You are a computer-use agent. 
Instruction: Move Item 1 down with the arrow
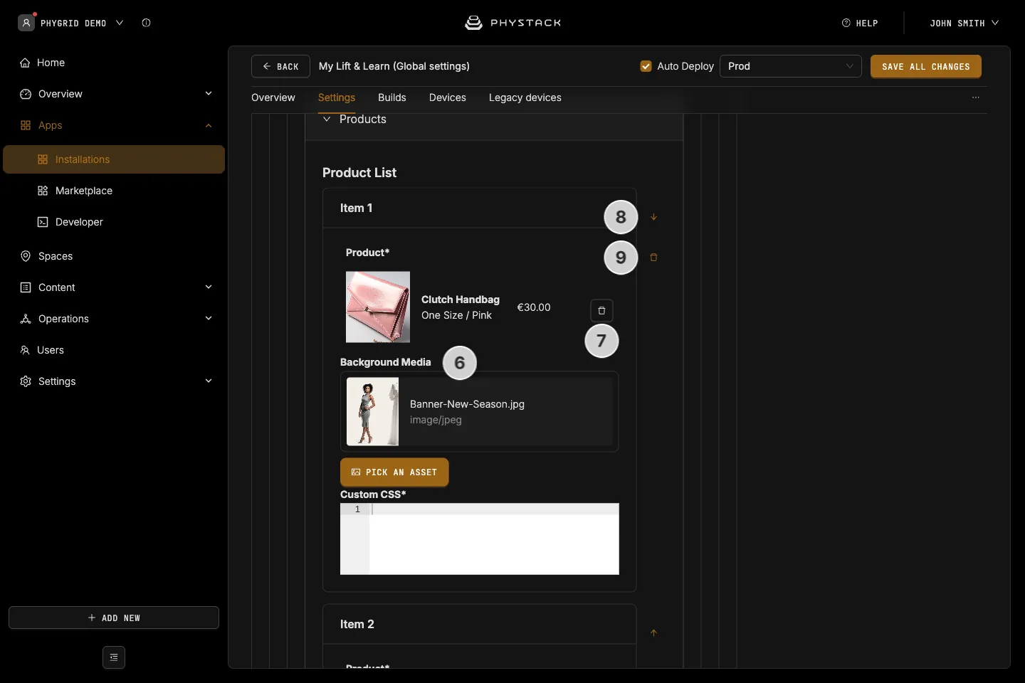point(653,217)
